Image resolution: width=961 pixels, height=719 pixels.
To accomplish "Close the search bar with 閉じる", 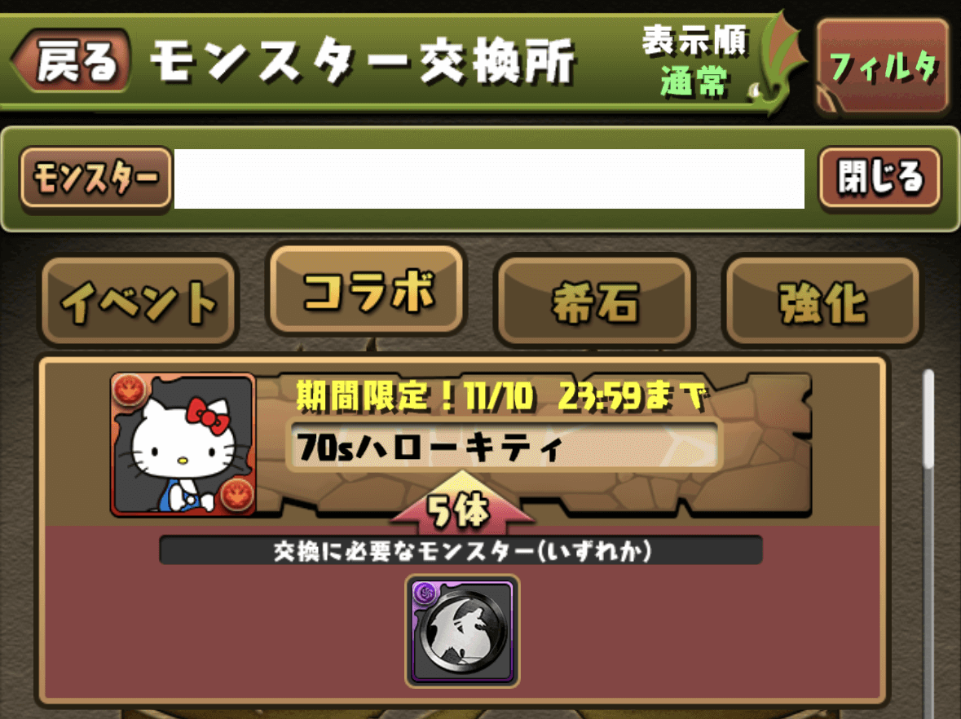I will pyautogui.click(x=879, y=177).
